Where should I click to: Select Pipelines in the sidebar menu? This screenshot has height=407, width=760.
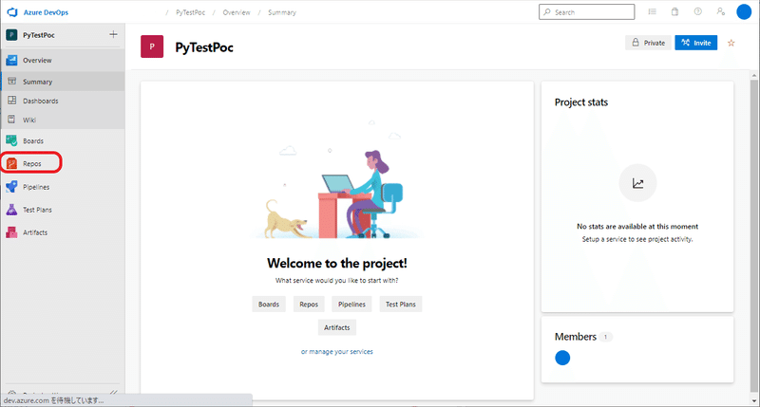63,187
